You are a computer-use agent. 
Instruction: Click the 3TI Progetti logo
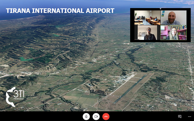15,97
